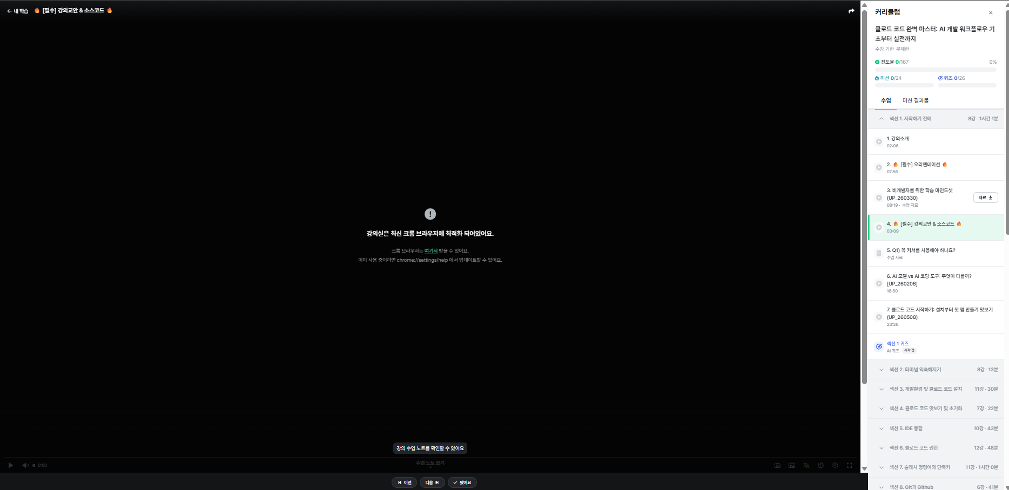1009x490 pixels.
Task: Open the translation language icon
Action: tap(806, 465)
